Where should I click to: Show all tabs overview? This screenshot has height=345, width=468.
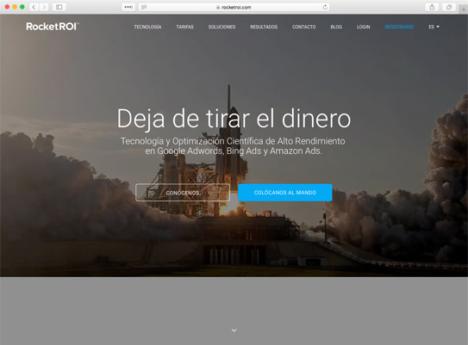(448, 7)
